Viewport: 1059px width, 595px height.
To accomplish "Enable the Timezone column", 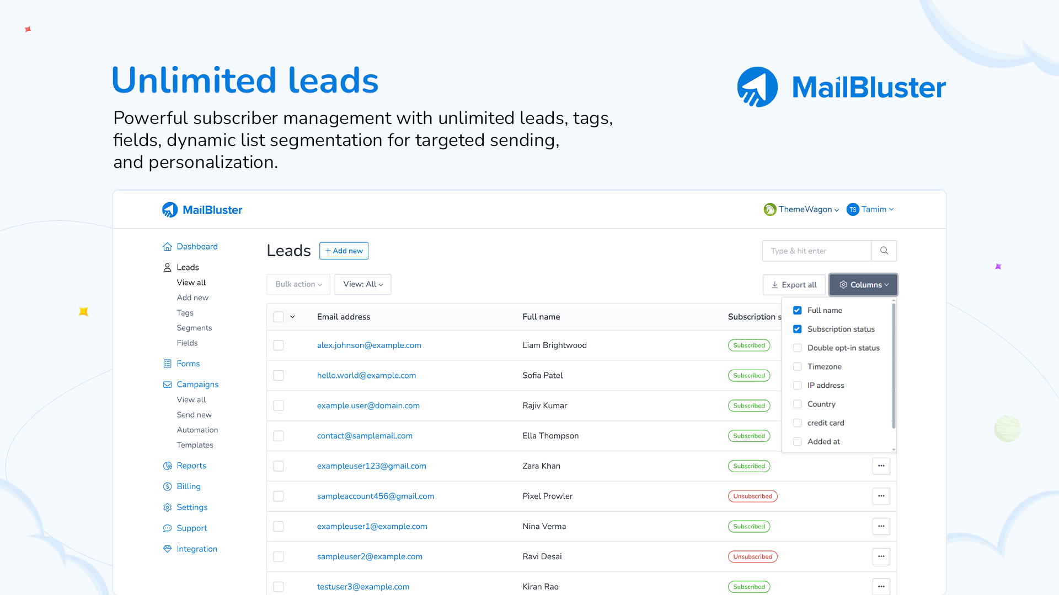I will [x=797, y=366].
